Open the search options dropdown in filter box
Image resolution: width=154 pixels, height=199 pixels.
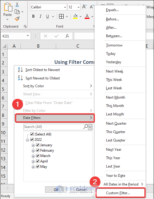click(90, 127)
